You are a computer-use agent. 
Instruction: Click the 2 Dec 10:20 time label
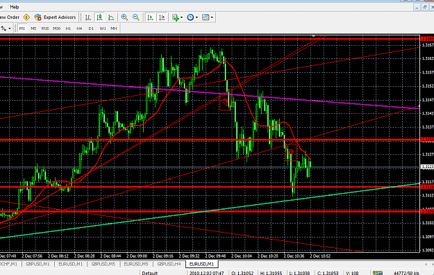coord(268,256)
